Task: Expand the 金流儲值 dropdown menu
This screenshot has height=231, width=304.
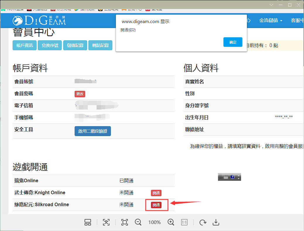Action: coord(271,20)
